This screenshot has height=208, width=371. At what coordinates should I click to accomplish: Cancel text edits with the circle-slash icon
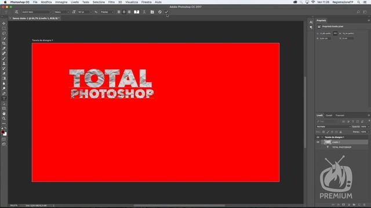pos(160,12)
